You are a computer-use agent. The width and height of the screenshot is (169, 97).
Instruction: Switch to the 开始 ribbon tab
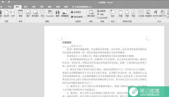tap(9, 7)
